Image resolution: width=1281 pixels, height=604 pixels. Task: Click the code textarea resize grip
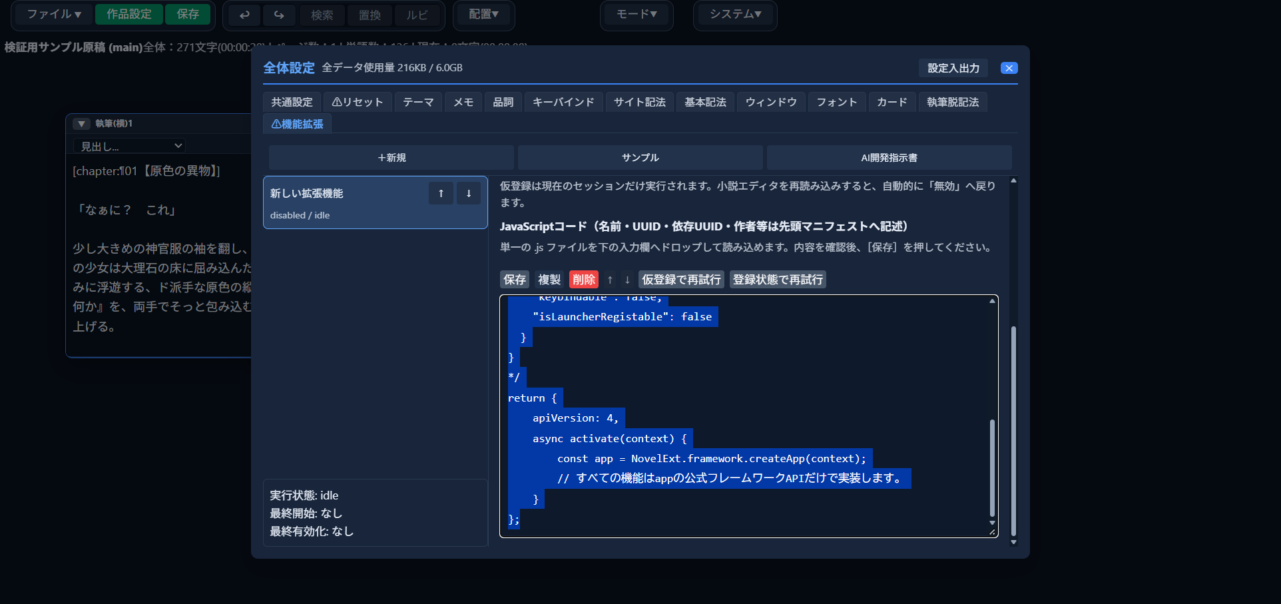[x=992, y=531]
